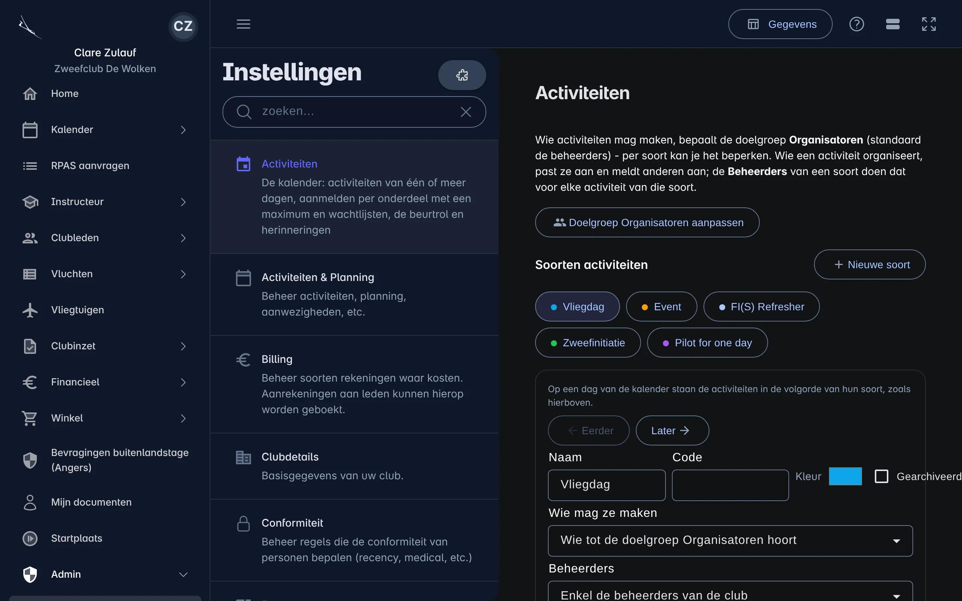Click the Billing euro icon in settings list
This screenshot has width=962, height=601.
pyautogui.click(x=243, y=360)
